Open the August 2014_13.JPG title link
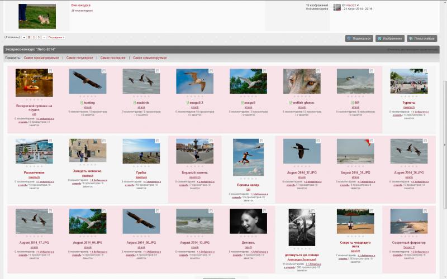 (194, 243)
